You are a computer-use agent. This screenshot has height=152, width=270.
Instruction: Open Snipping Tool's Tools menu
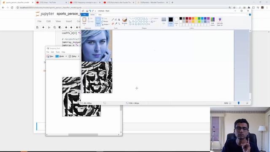58,52
